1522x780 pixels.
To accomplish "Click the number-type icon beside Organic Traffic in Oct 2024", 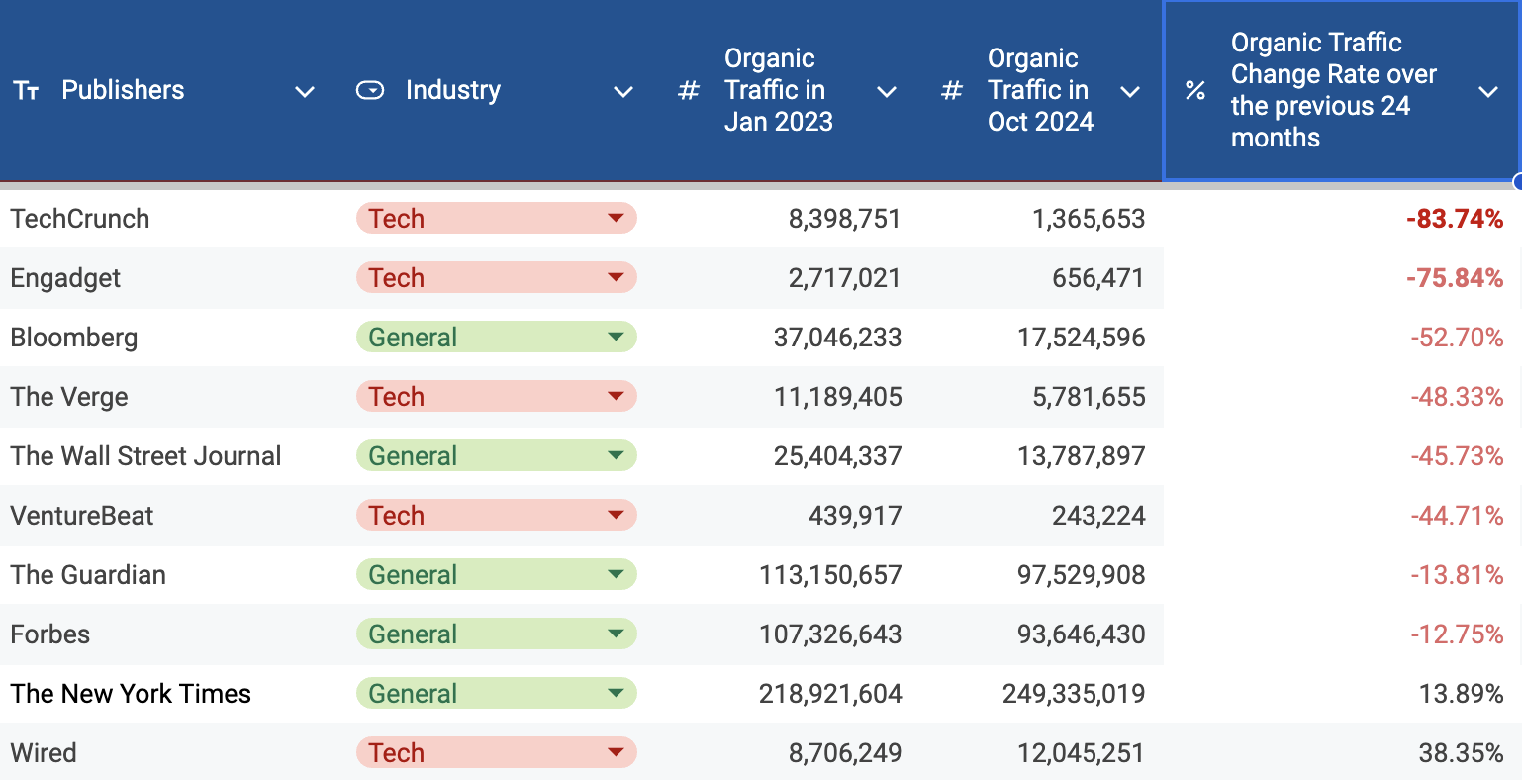I will (952, 91).
